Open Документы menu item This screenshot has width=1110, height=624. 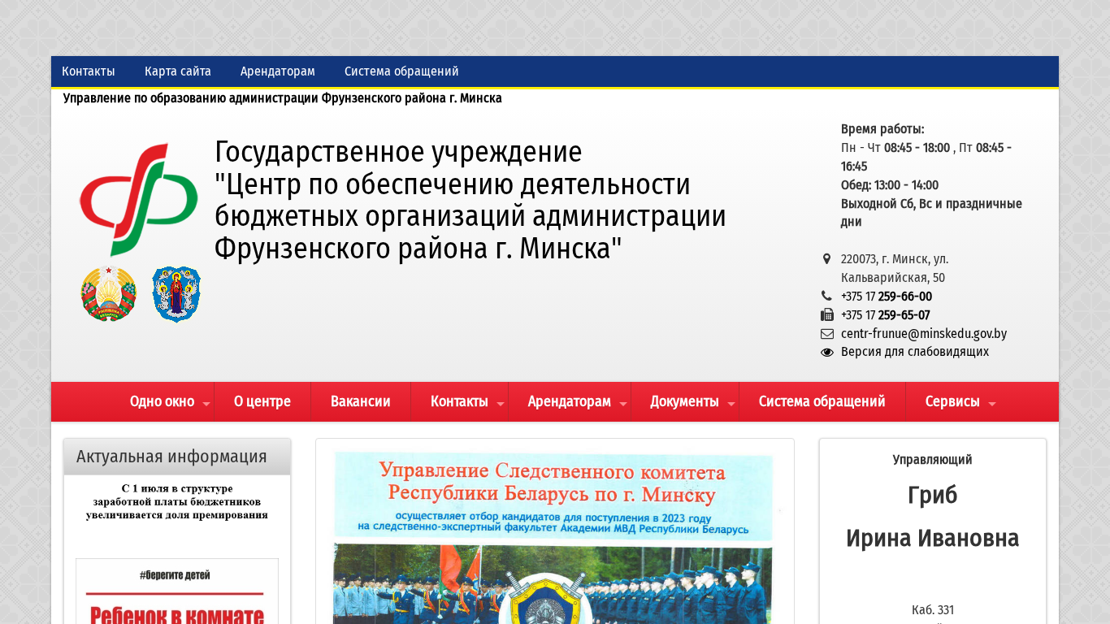pyautogui.click(x=685, y=401)
